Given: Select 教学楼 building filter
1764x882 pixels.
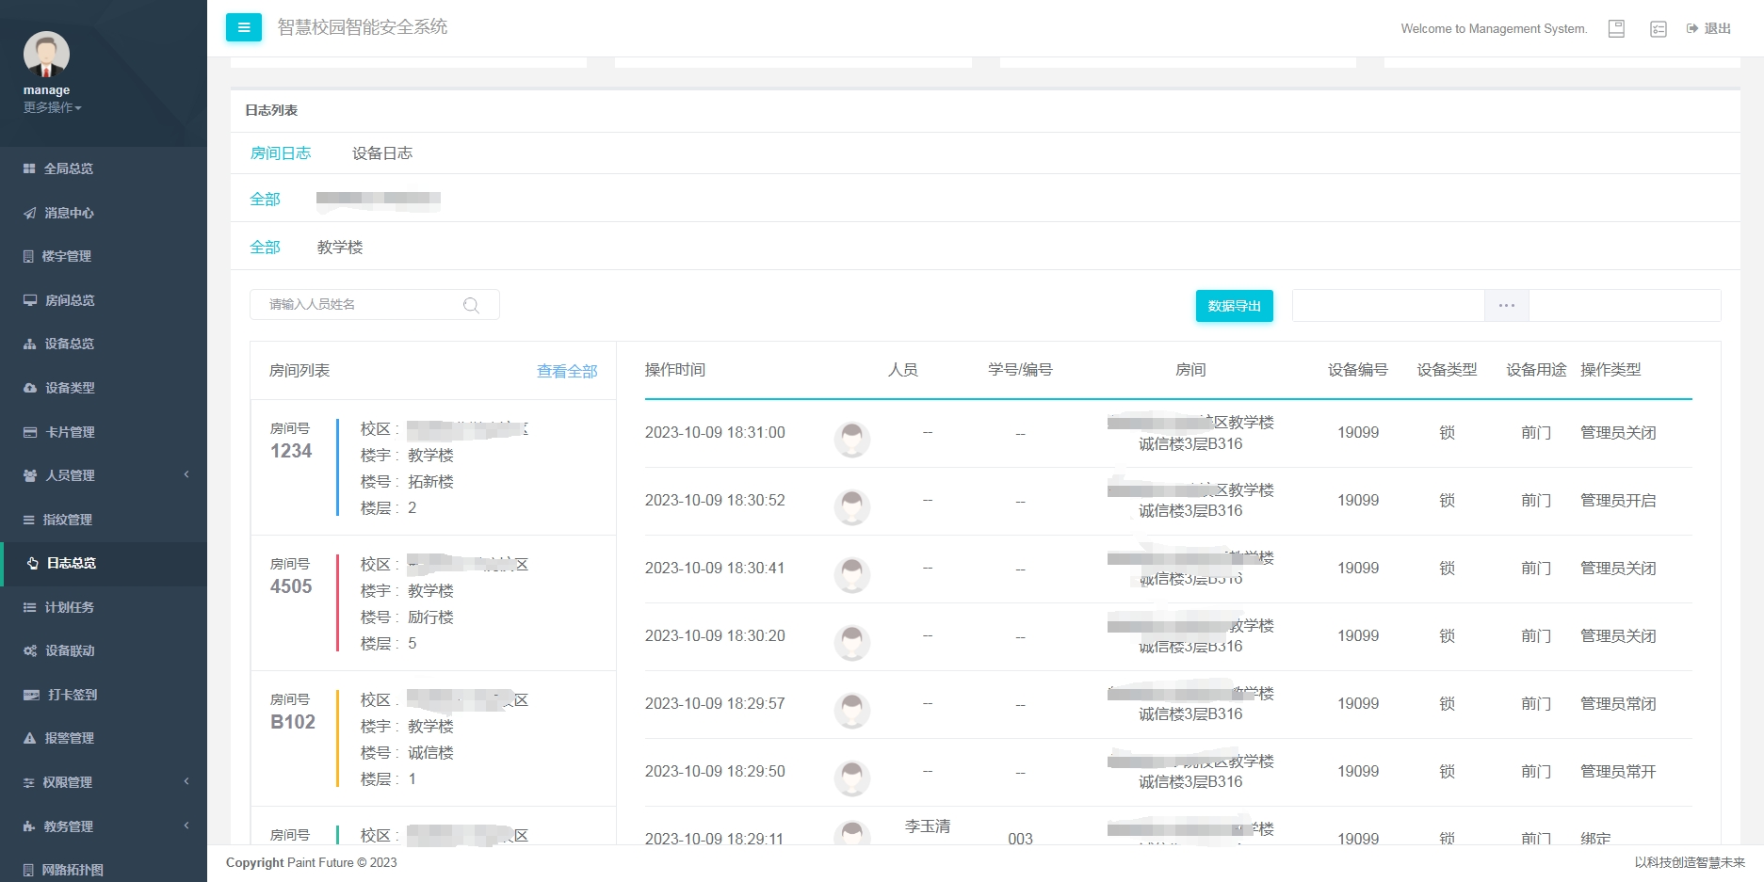Looking at the screenshot, I should coord(340,247).
